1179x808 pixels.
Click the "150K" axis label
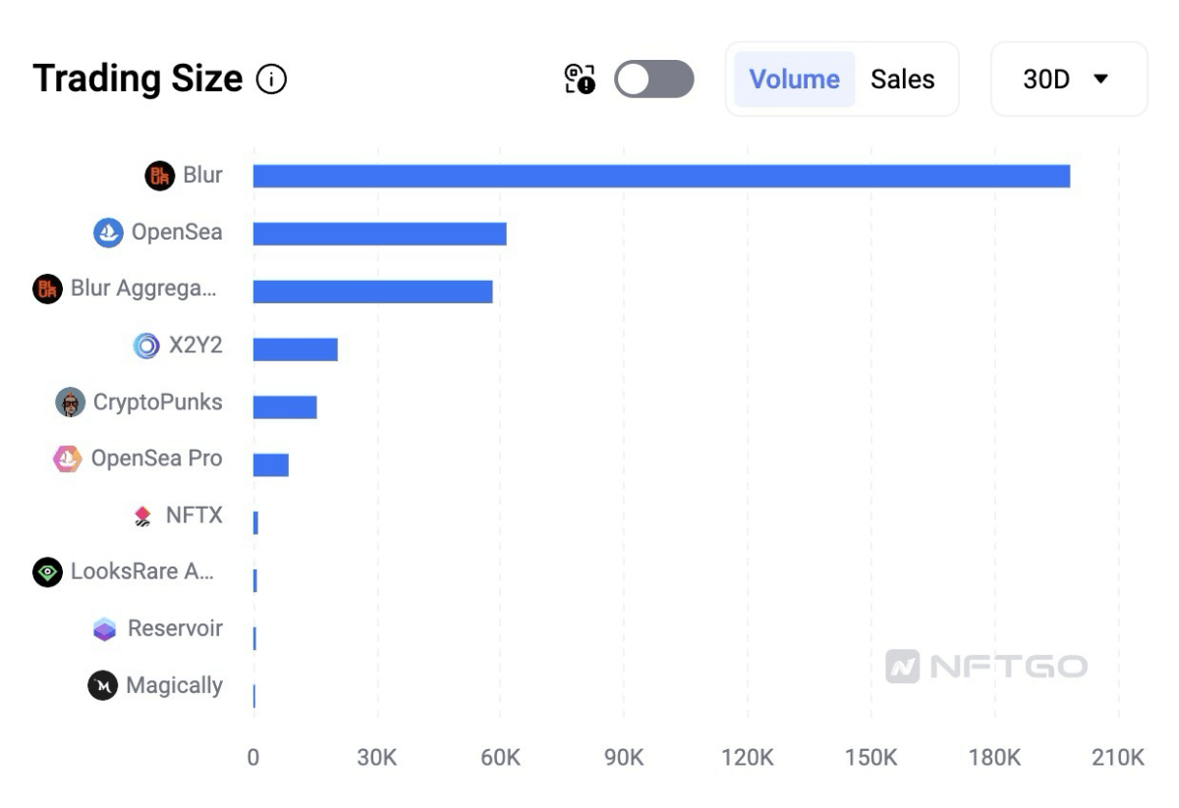point(871,759)
